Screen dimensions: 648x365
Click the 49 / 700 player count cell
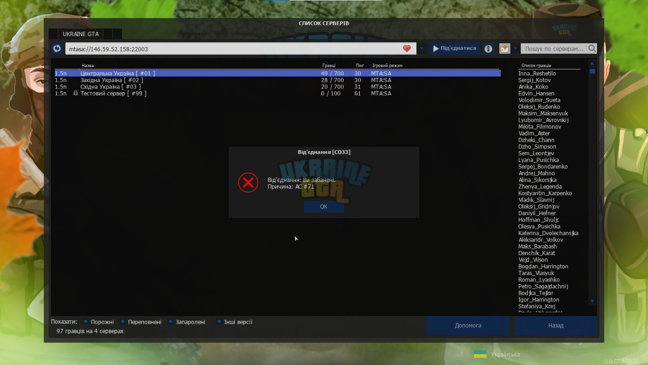(x=332, y=74)
